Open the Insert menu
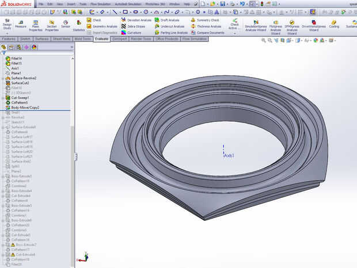The height and width of the screenshot is (268, 357). pos(71,4)
